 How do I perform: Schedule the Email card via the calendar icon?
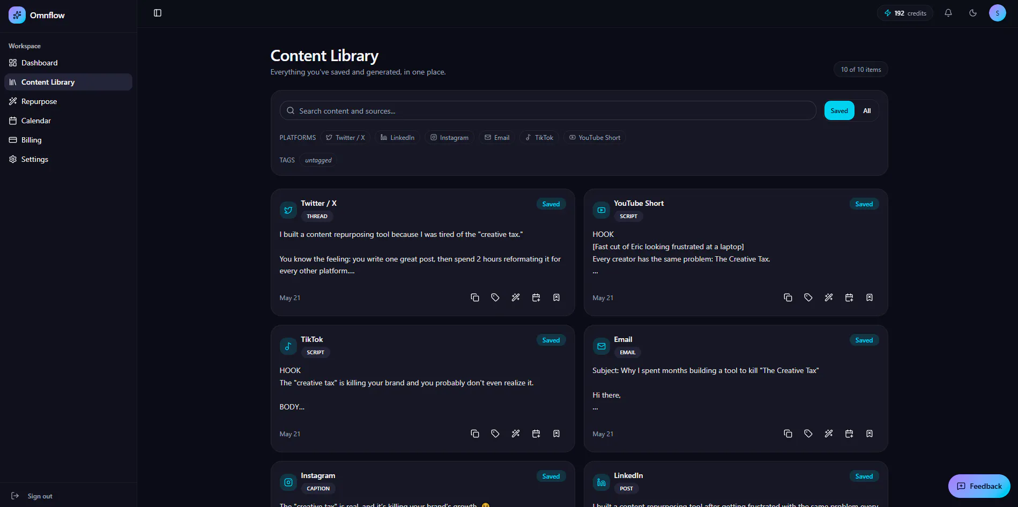pos(849,434)
